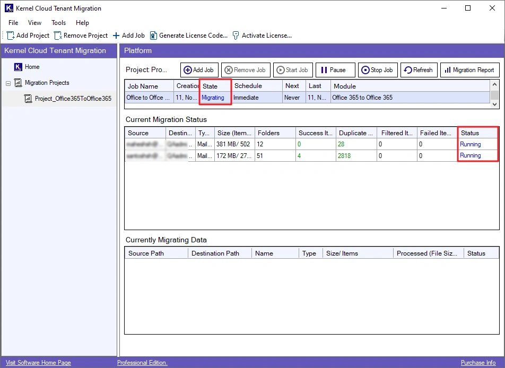Go to Home in the sidebar
The width and height of the screenshot is (505, 368).
tap(32, 67)
